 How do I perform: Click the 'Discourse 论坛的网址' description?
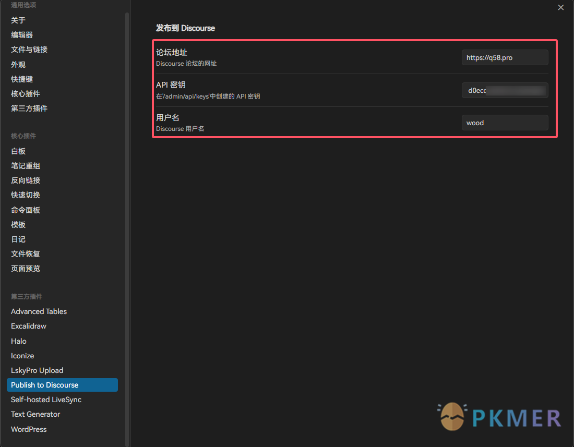[186, 64]
